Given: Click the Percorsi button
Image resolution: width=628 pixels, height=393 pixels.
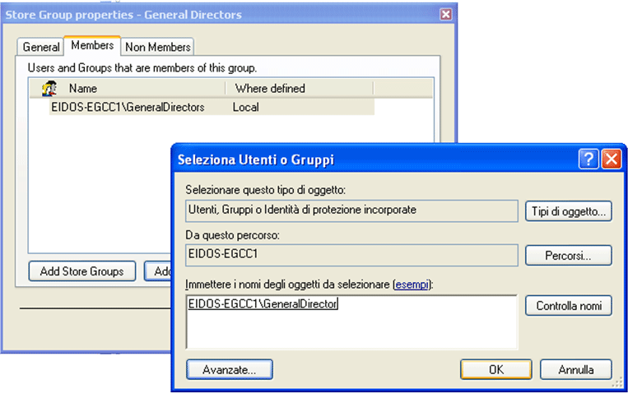Looking at the screenshot, I should tap(568, 256).
